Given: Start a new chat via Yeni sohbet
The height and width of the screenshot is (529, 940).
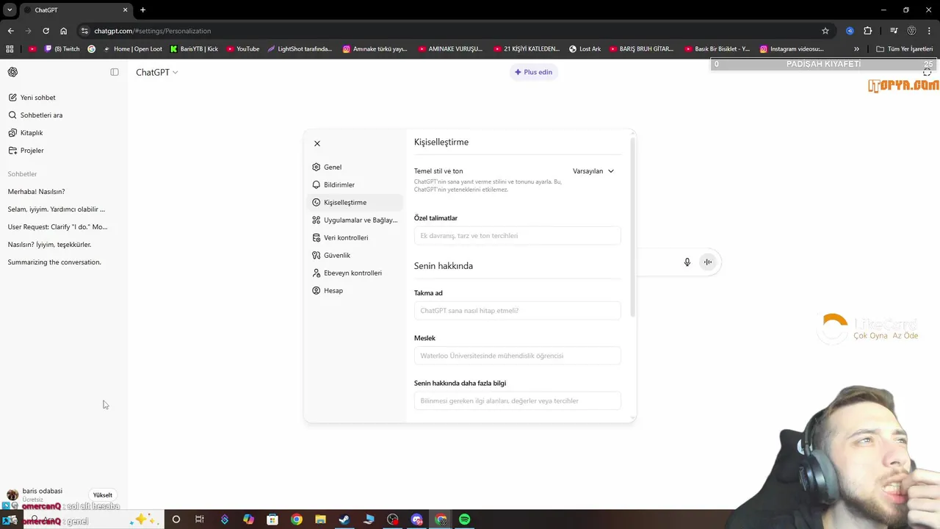Looking at the screenshot, I should coord(64,98).
